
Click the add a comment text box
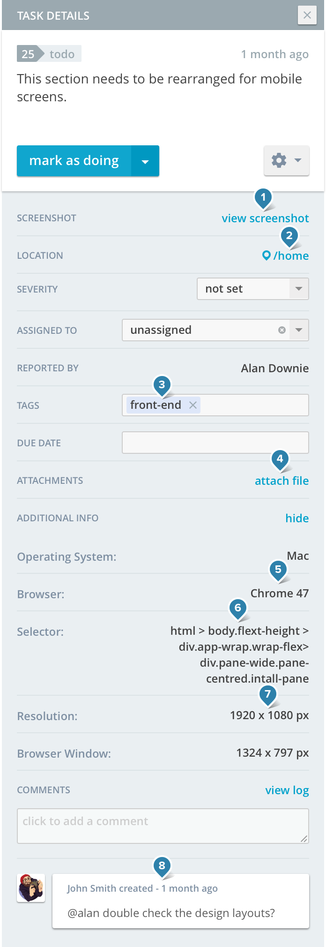163,826
